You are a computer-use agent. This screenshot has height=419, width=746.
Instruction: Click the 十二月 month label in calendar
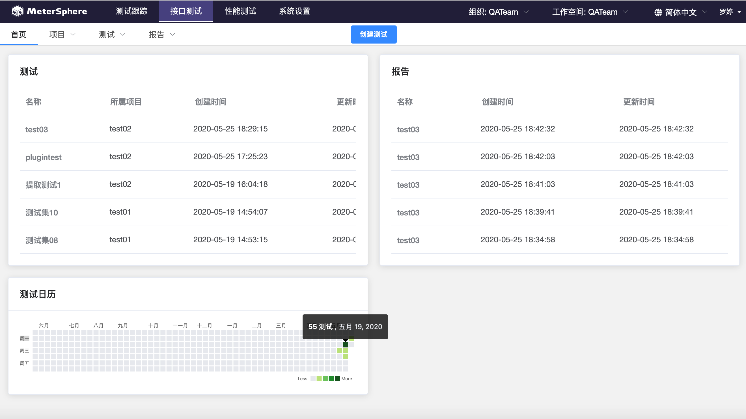pyautogui.click(x=204, y=325)
